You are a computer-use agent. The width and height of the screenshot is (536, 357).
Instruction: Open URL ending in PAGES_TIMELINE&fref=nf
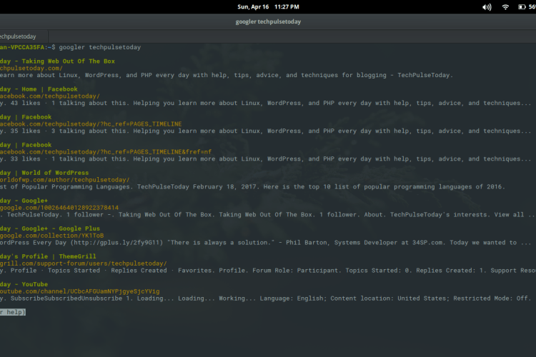(x=106, y=152)
